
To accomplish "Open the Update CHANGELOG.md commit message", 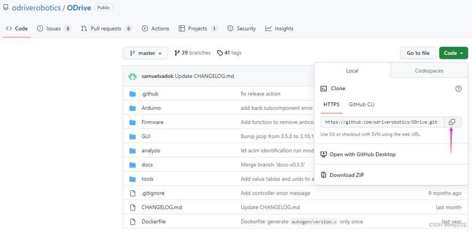I will pos(204,76).
